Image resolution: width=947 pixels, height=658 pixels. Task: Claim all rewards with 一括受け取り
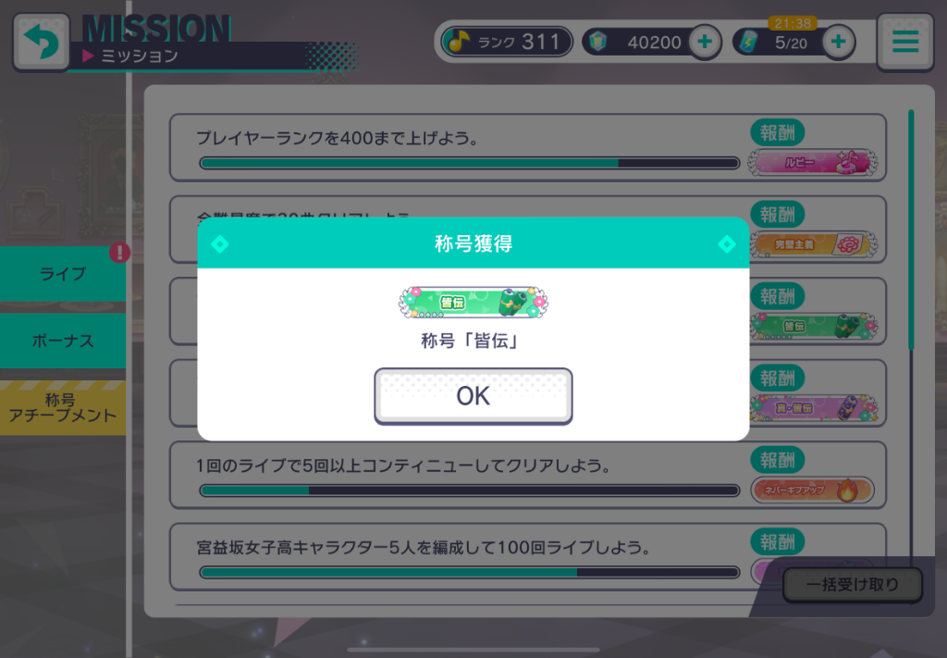coord(852,584)
